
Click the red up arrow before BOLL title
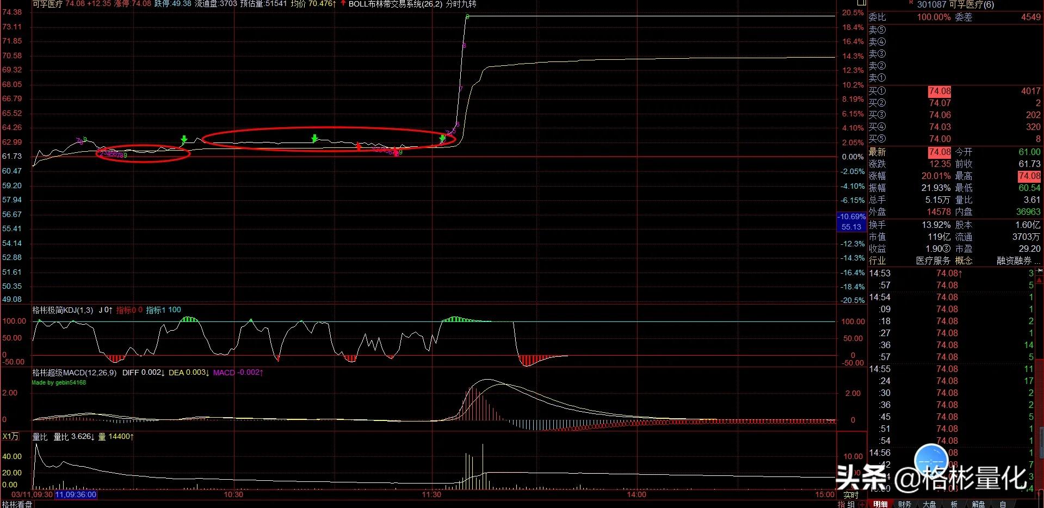(x=343, y=4)
